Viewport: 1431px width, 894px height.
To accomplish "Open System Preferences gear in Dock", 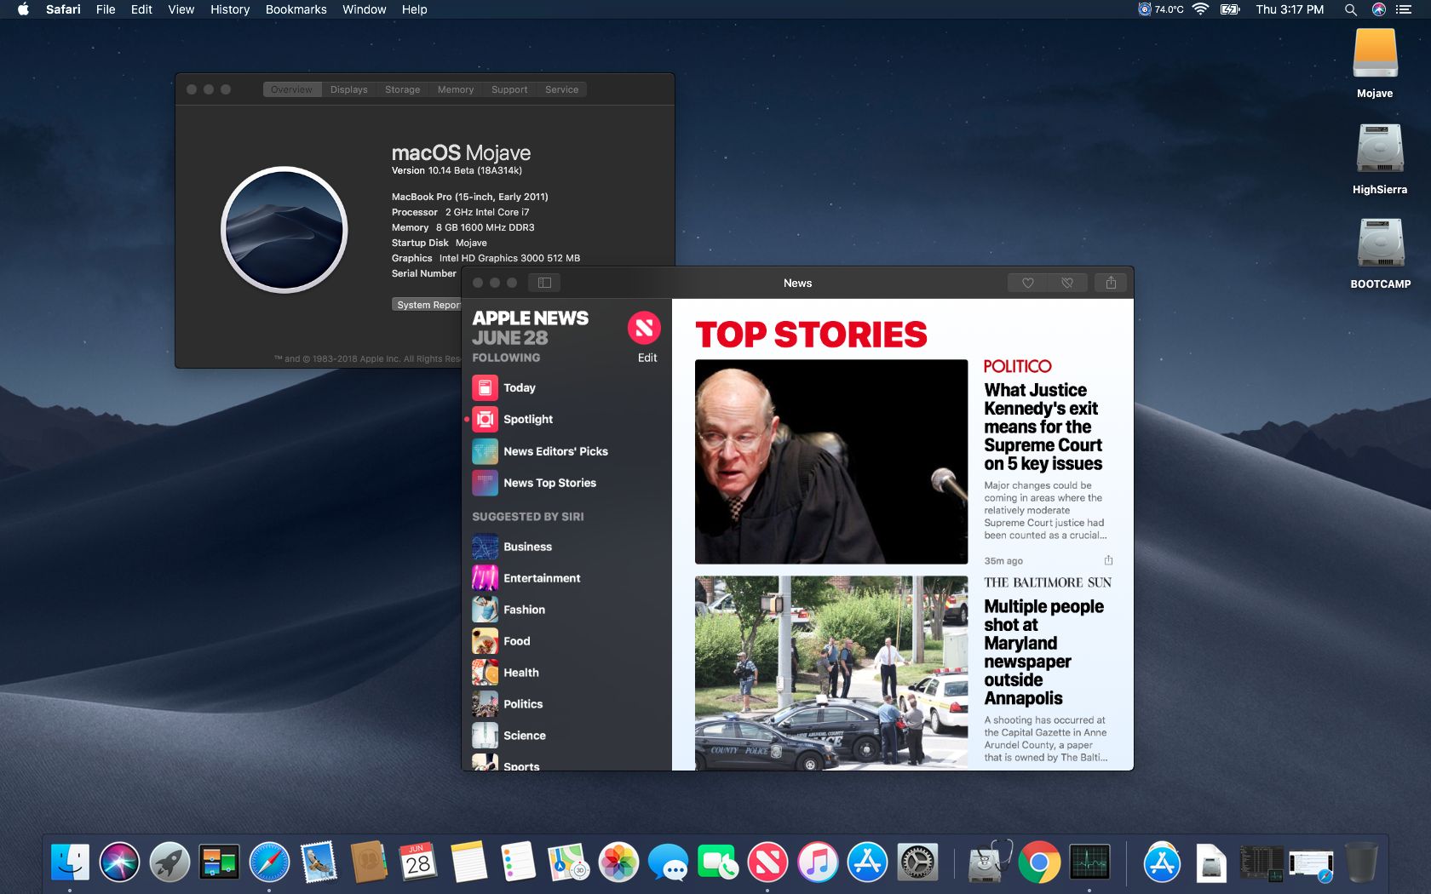I will pos(917,862).
